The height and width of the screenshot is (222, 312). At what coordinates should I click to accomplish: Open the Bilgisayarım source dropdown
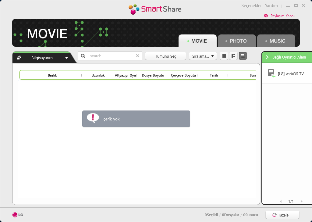66,58
